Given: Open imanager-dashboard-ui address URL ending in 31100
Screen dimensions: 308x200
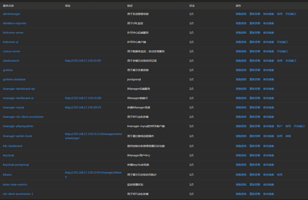Looking at the screenshot, I should tap(83, 98).
